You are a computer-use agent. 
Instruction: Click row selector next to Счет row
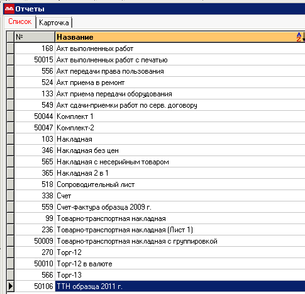10,196
